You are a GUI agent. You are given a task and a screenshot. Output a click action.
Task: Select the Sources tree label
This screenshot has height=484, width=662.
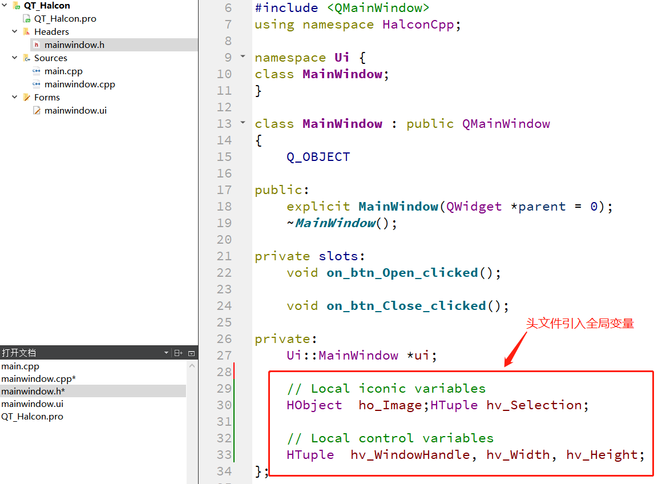click(x=51, y=58)
